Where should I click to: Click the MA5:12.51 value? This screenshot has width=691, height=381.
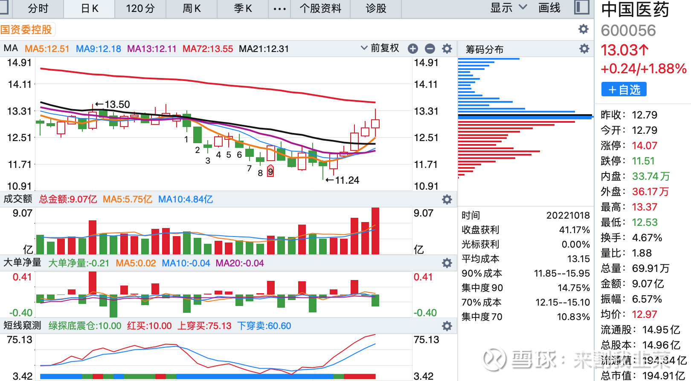click(x=47, y=49)
